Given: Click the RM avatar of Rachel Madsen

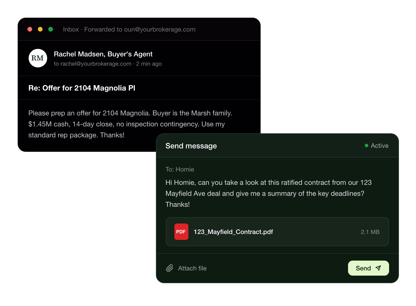Looking at the screenshot, I should coord(38,58).
